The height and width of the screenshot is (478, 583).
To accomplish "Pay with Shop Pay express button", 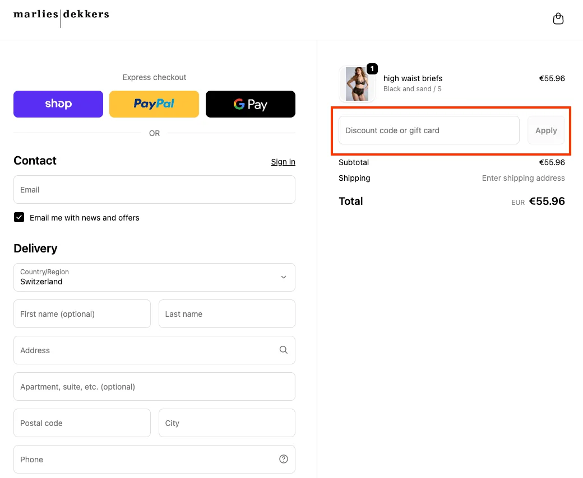I will coord(58,104).
